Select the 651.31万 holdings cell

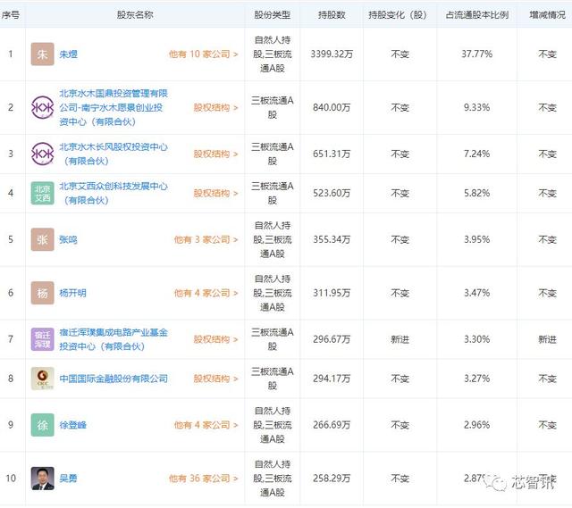332,154
